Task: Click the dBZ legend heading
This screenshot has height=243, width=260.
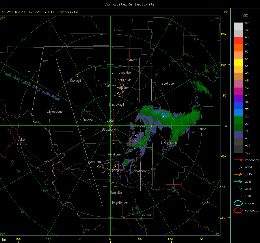Action: click(245, 15)
